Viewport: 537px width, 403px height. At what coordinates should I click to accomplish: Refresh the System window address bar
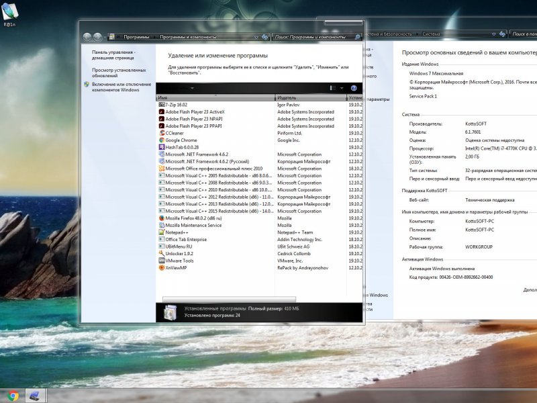(x=502, y=34)
